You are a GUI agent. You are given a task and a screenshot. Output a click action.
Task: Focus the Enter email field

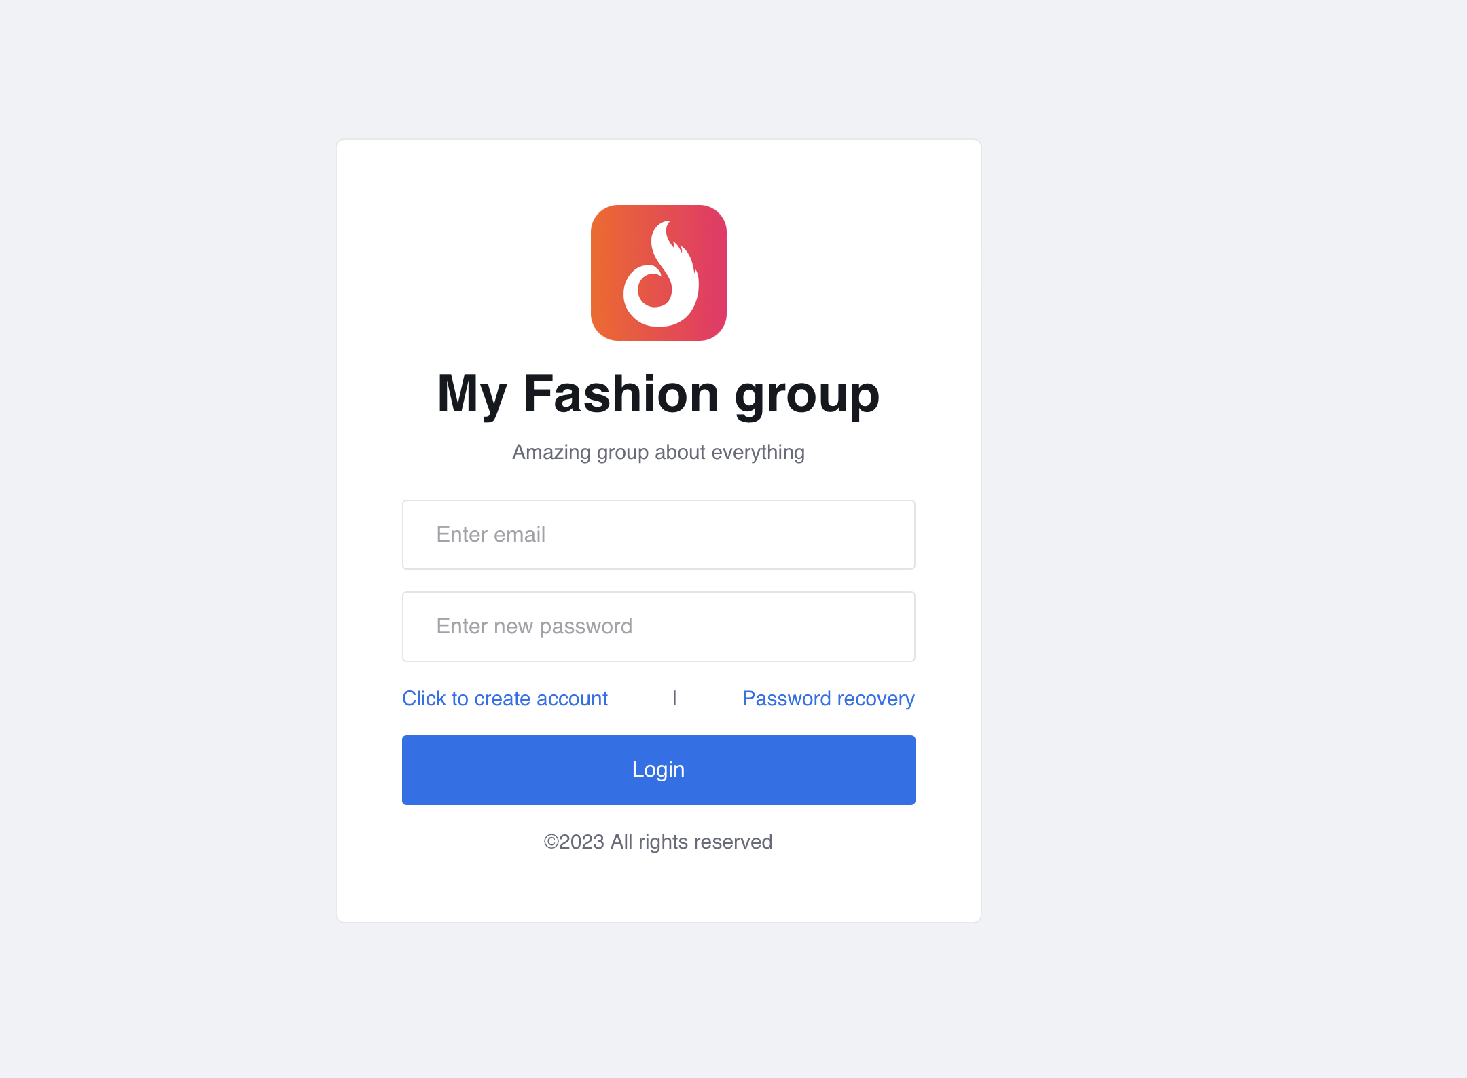[658, 535]
